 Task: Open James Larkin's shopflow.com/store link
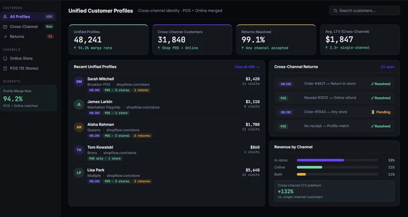[143, 107]
